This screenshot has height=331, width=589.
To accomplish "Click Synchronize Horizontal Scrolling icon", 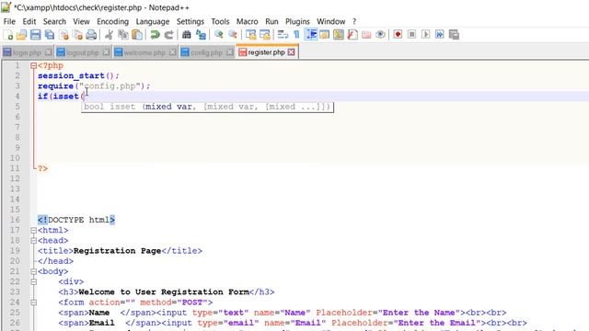I will coord(265,35).
